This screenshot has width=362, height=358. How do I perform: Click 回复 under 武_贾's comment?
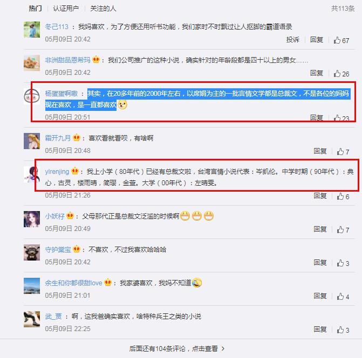pyautogui.click(x=320, y=329)
